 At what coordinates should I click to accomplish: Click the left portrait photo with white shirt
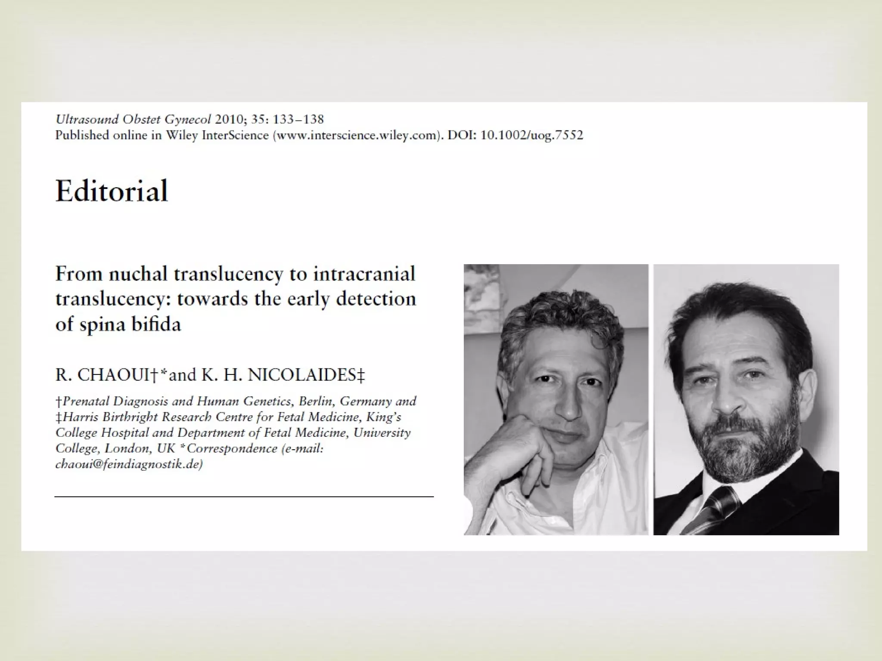pos(556,399)
